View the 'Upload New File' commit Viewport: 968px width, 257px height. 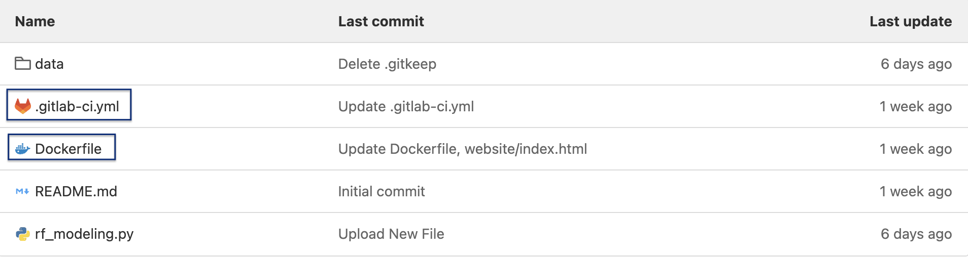(x=391, y=234)
